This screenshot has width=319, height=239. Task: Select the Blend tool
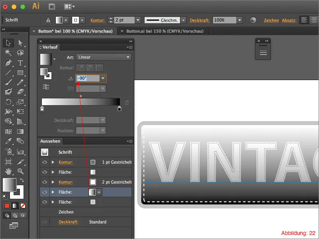pos(20,141)
